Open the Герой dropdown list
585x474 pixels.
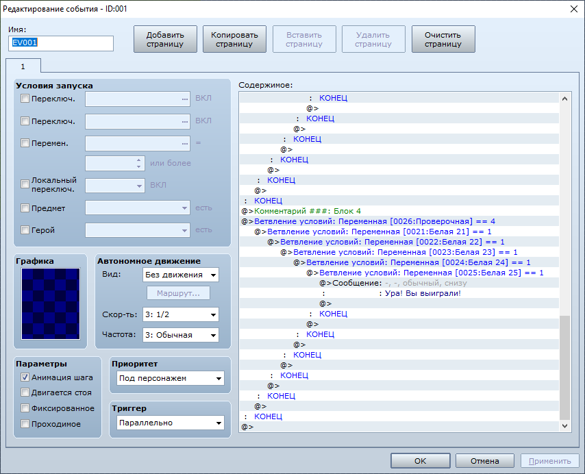(138, 230)
